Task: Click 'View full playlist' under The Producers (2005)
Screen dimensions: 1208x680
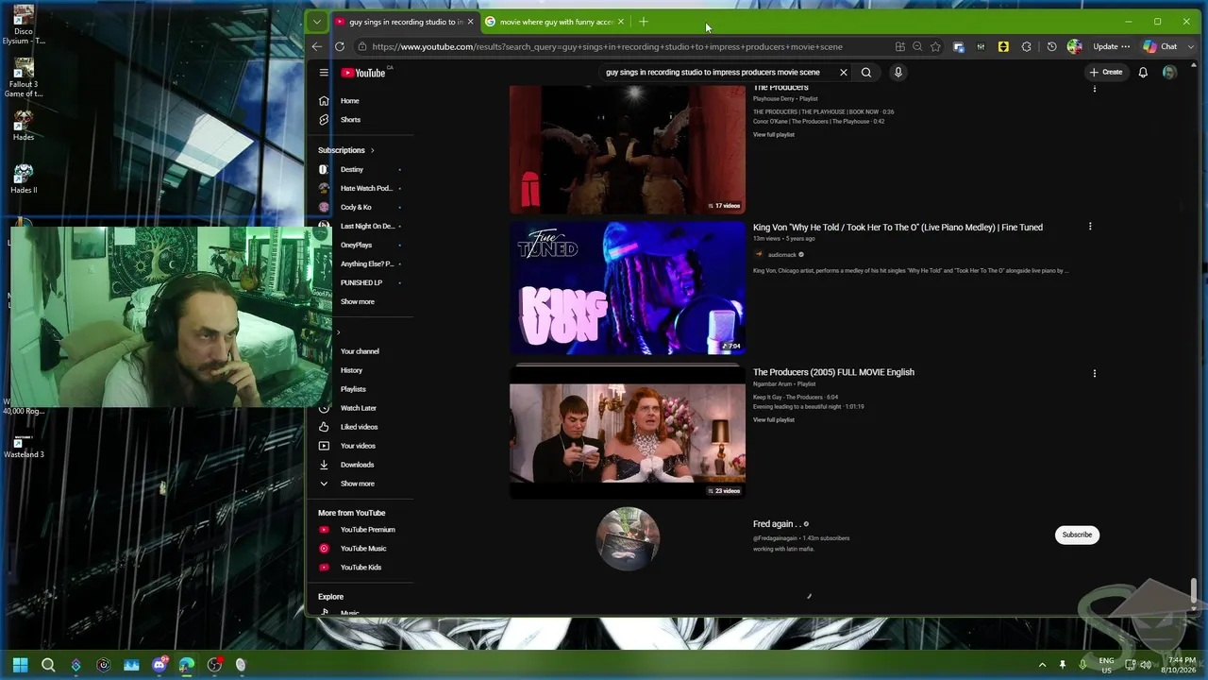Action: coord(774,419)
